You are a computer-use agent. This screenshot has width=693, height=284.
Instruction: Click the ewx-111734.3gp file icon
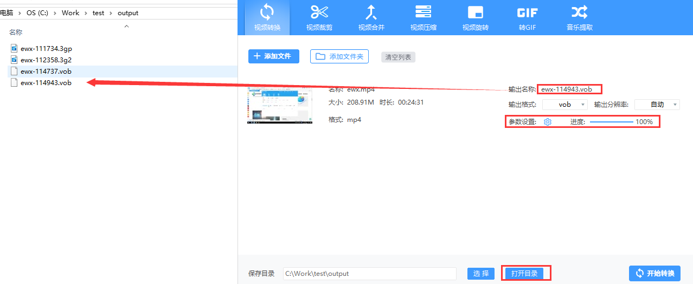tap(15, 48)
